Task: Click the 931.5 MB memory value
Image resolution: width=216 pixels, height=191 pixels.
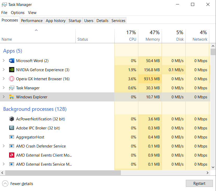Action: pyautogui.click(x=152, y=79)
